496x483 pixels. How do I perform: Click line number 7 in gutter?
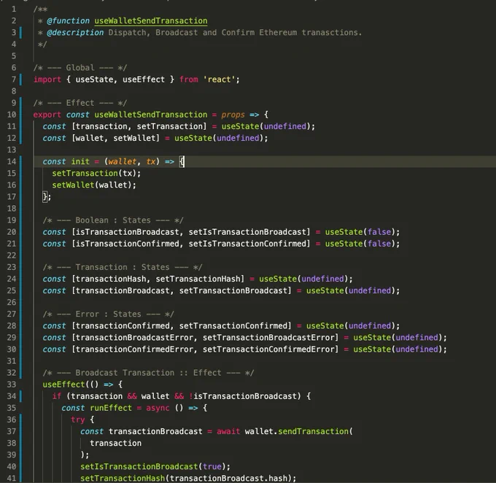[x=14, y=79]
